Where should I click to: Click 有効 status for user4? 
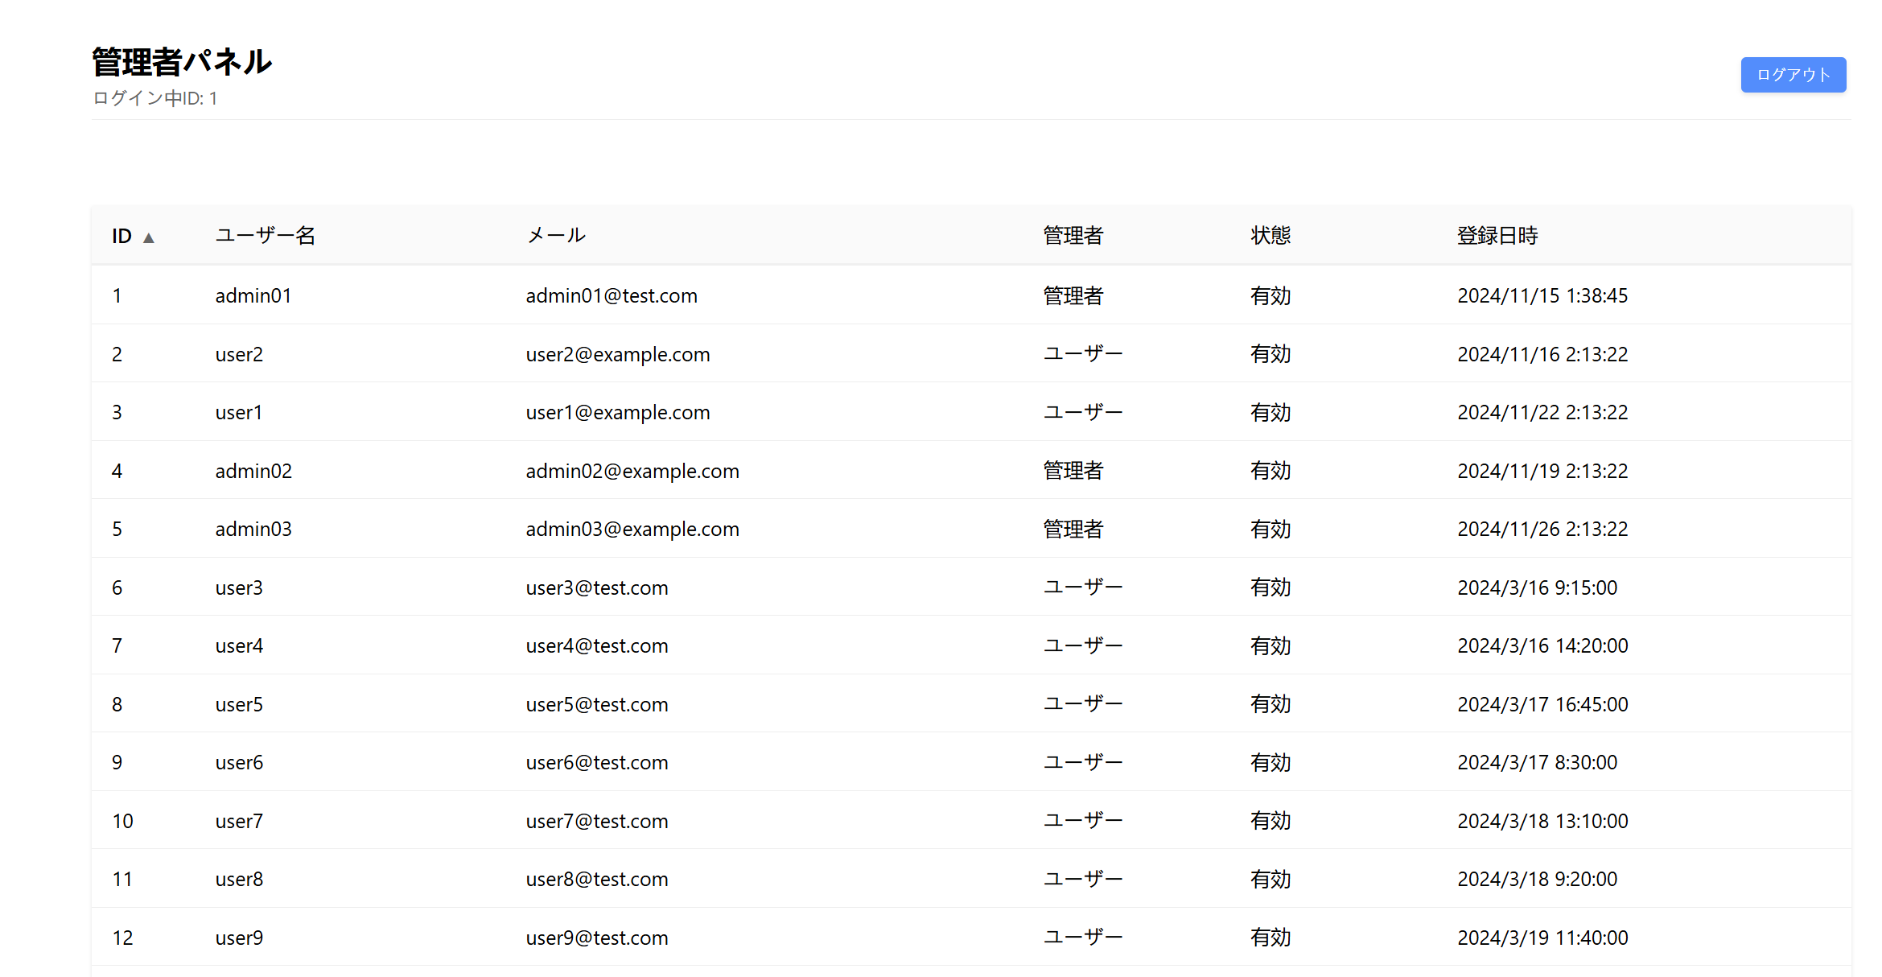coord(1270,645)
